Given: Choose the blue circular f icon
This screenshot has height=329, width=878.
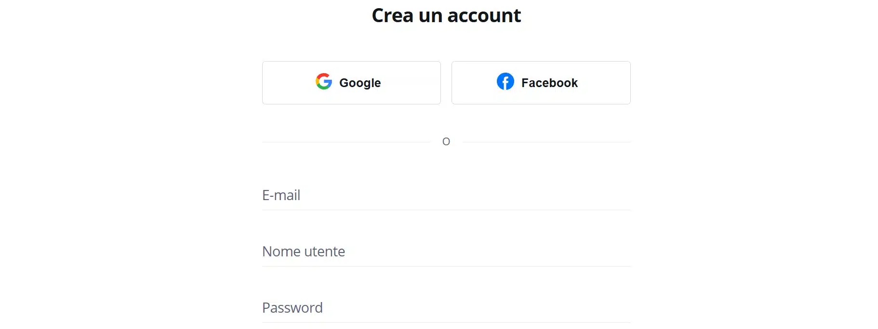Looking at the screenshot, I should point(505,82).
